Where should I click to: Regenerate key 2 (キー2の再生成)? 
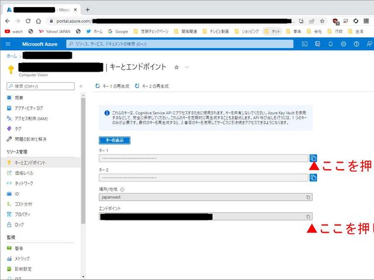152,86
